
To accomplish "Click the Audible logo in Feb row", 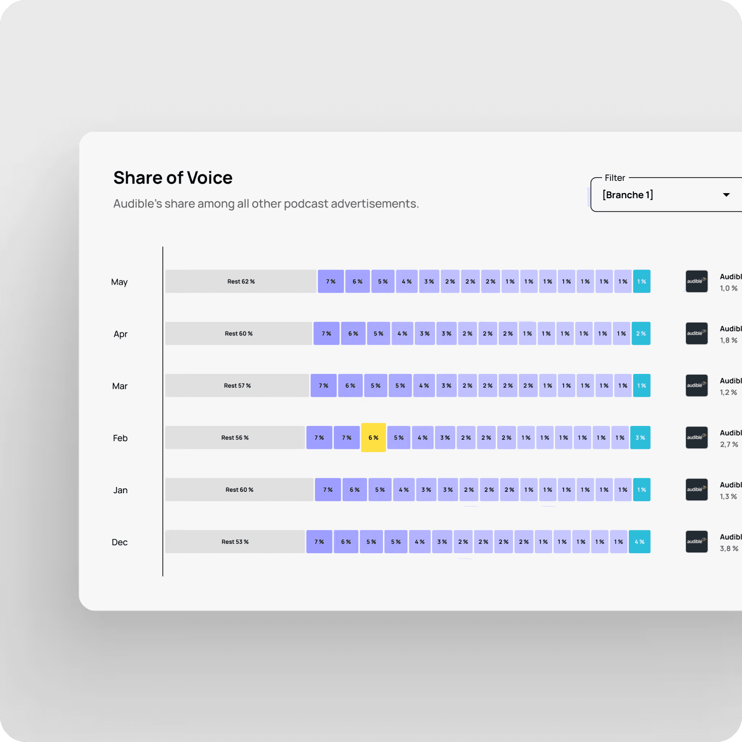I will (x=696, y=438).
